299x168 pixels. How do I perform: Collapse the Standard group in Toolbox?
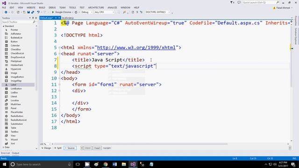click(x=3, y=26)
